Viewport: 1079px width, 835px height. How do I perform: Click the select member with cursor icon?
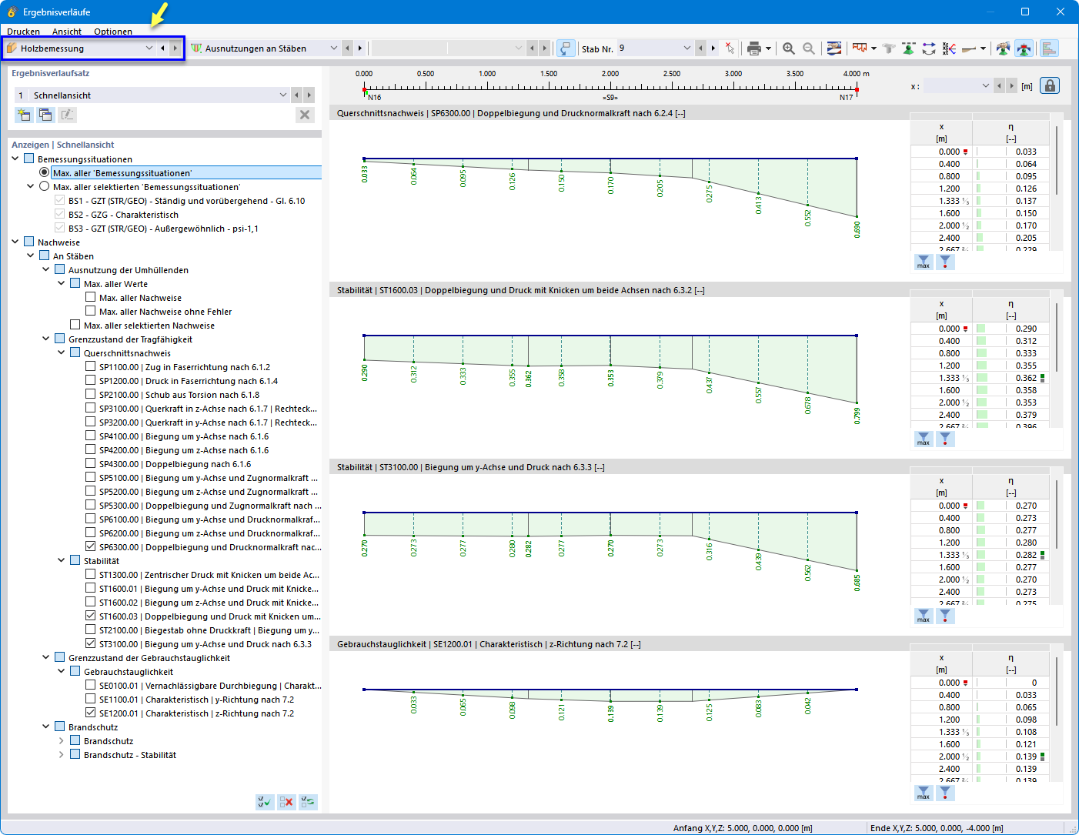tap(730, 48)
